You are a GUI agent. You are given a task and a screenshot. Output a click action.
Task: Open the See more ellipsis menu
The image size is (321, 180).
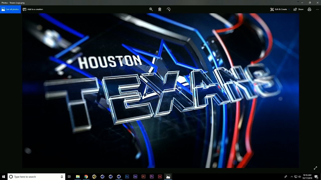[x=317, y=9]
